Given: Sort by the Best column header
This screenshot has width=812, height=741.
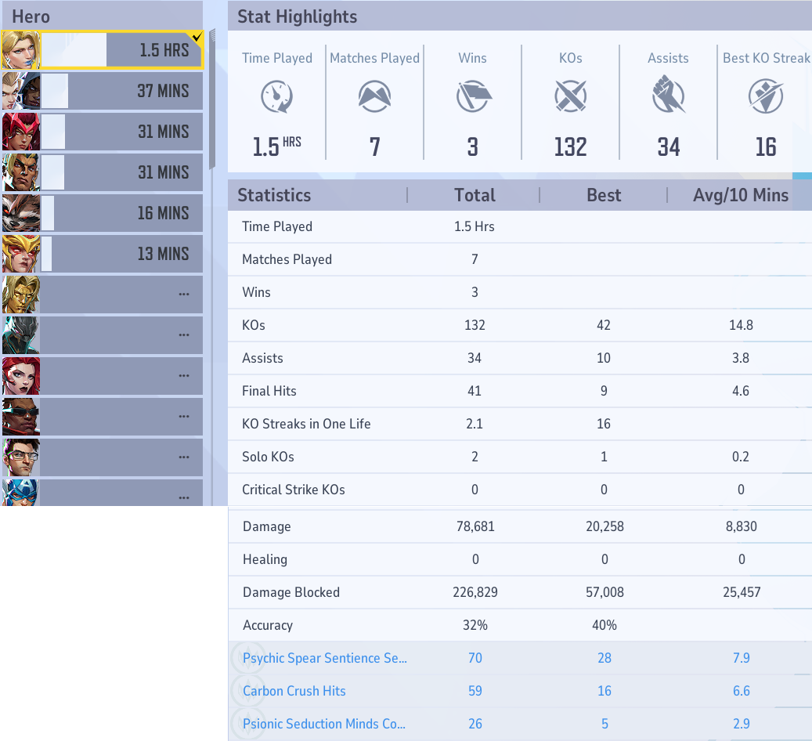Looking at the screenshot, I should 603,195.
